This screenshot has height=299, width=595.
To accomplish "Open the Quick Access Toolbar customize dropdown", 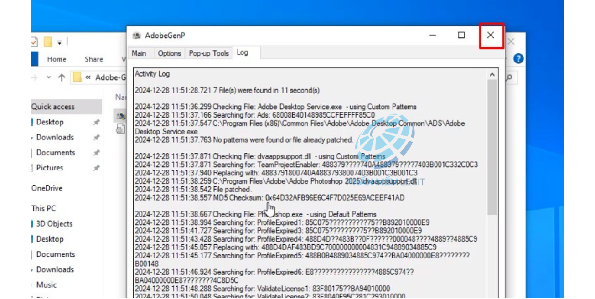I will point(59,42).
